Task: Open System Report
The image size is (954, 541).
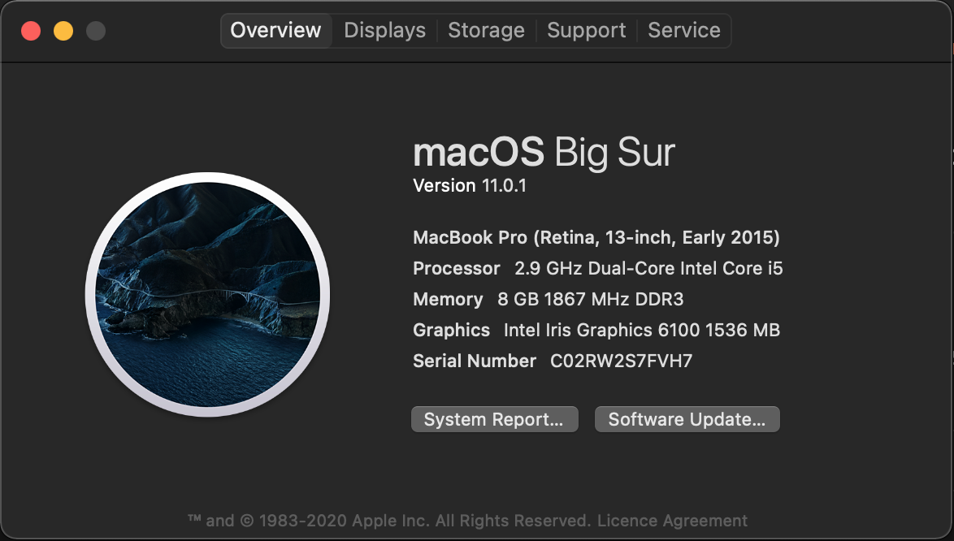Action: (x=495, y=419)
